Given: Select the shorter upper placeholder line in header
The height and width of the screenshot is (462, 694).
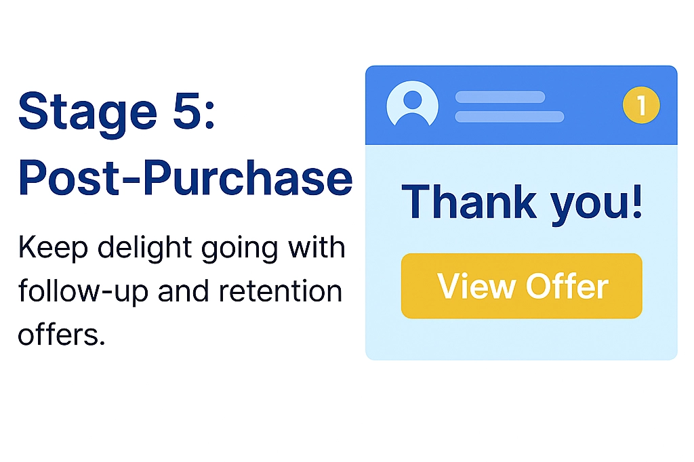Looking at the screenshot, I should [x=499, y=97].
